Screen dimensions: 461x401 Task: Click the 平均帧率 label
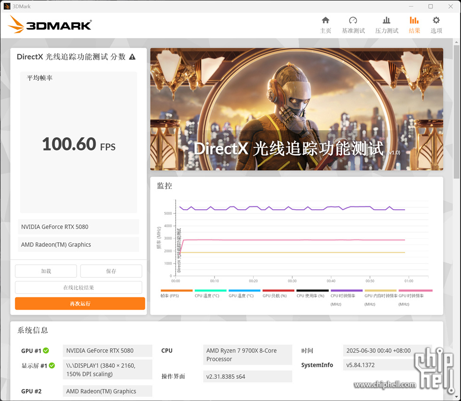pyautogui.click(x=40, y=78)
